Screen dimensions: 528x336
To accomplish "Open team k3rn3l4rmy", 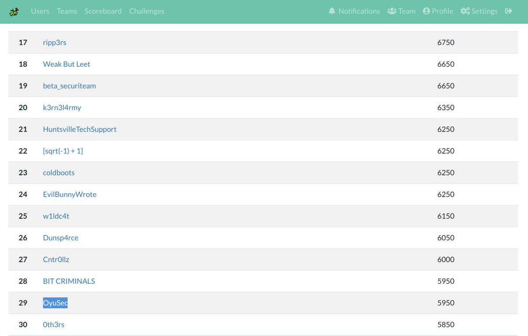I will click(x=62, y=108).
